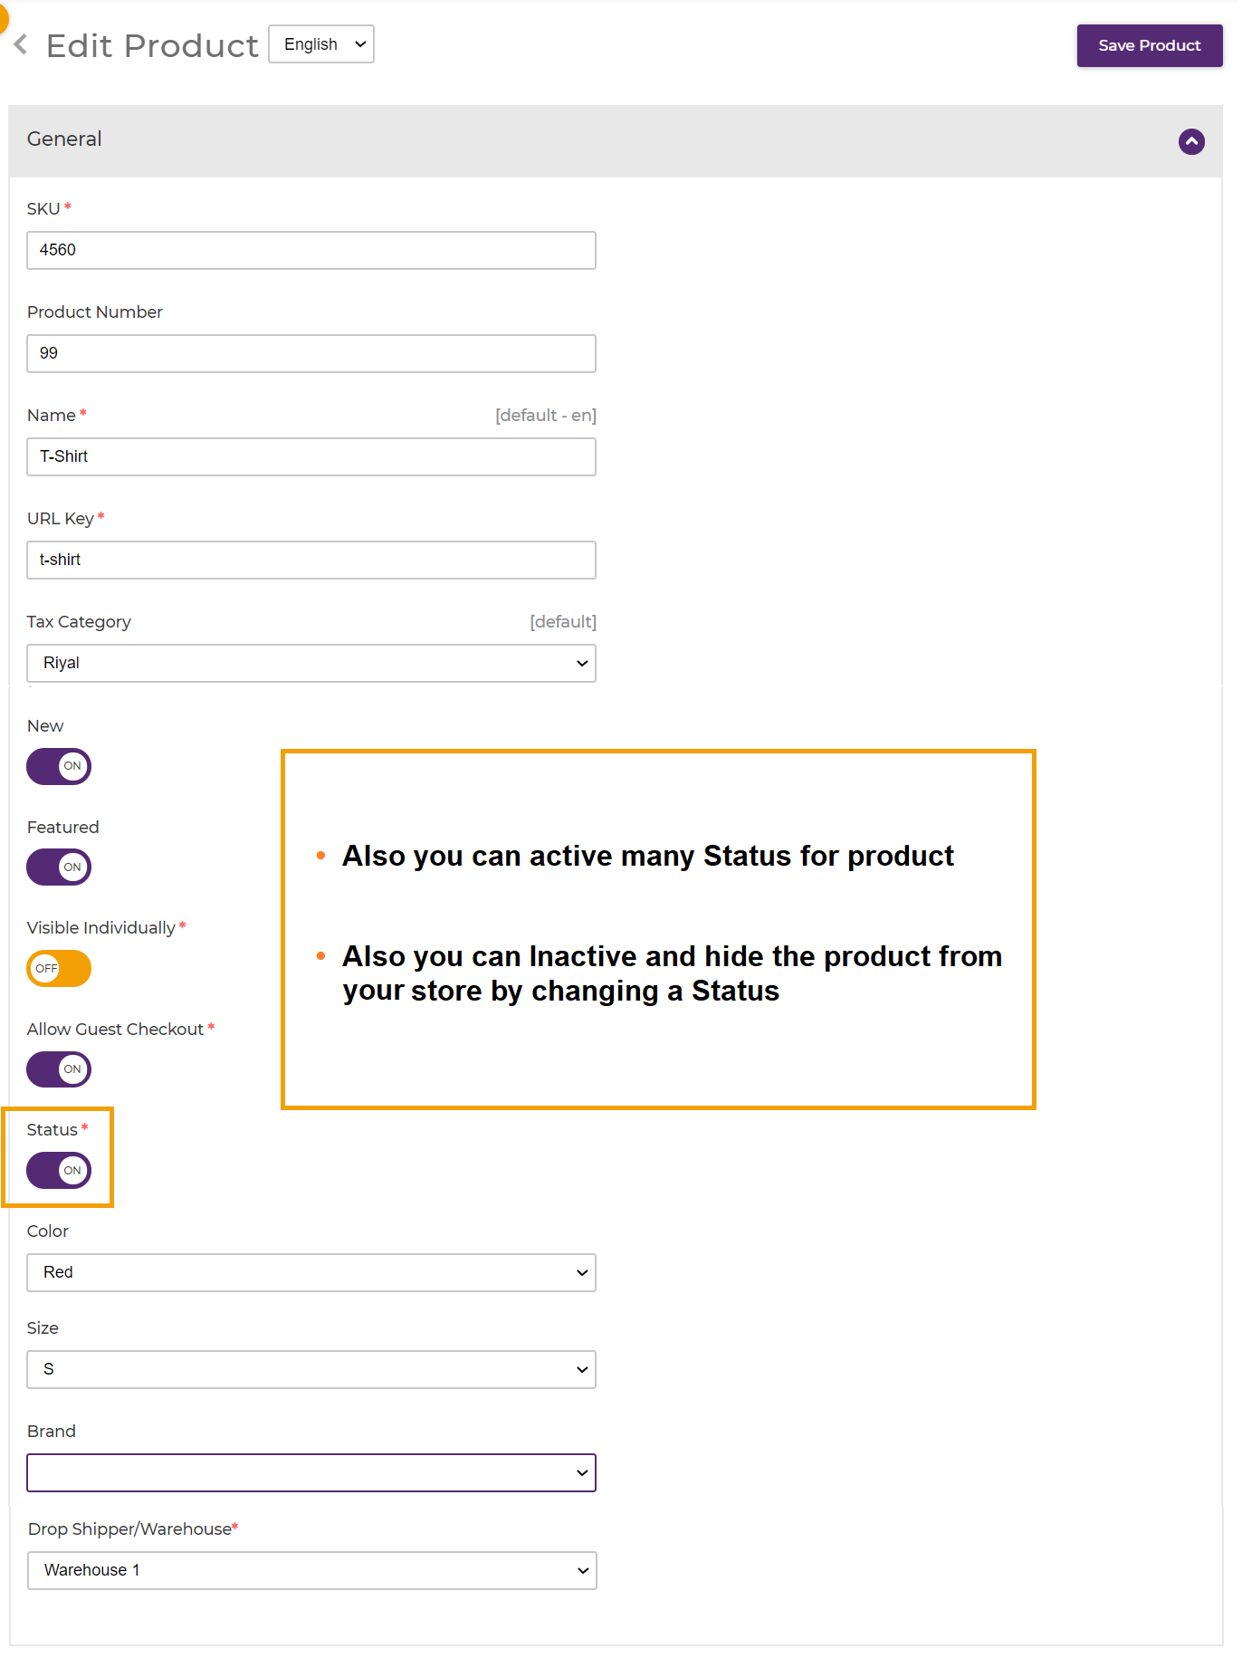
Task: Expand the Size dropdown
Action: click(310, 1369)
